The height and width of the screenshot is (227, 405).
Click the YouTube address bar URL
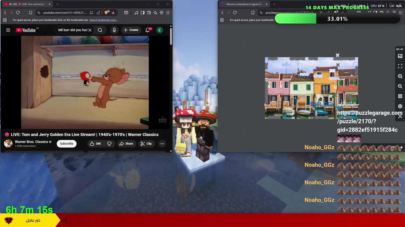tap(64, 13)
